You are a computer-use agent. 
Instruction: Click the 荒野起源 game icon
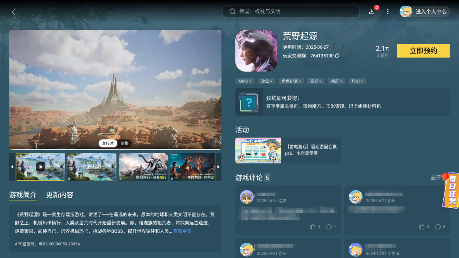(256, 51)
